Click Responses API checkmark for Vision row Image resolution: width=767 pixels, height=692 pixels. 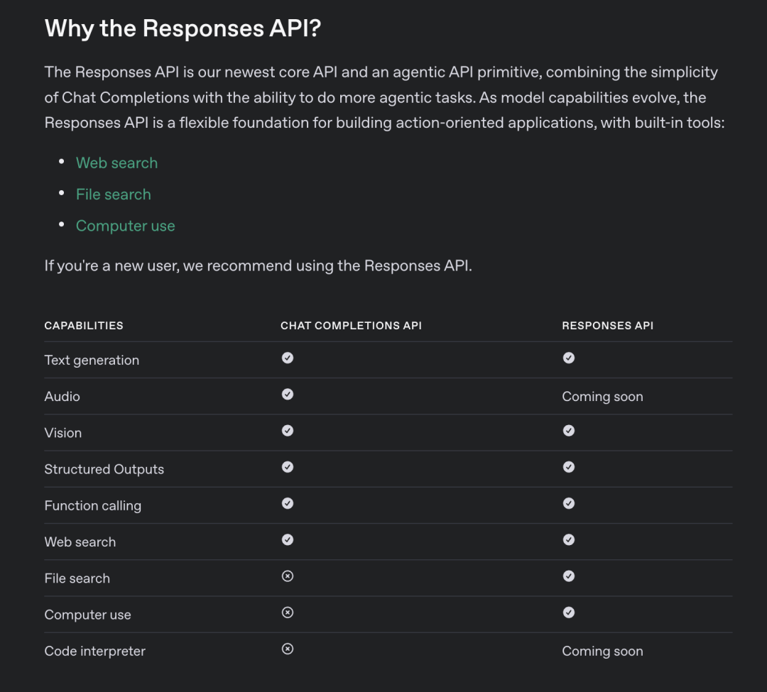(569, 431)
